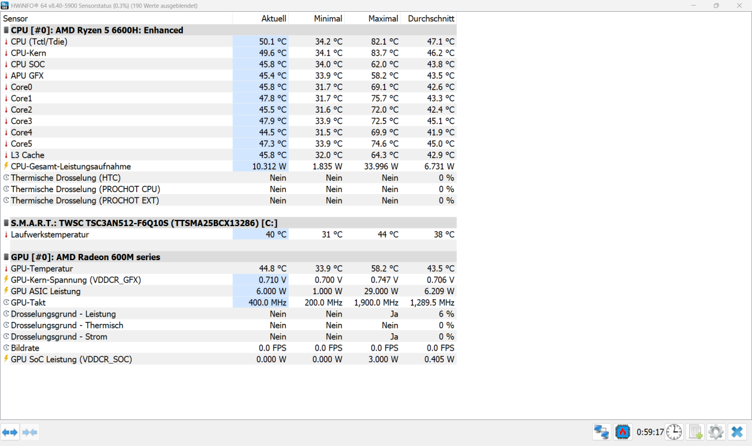Open sensor settings via the gear icon
752x446 pixels.
click(x=715, y=432)
